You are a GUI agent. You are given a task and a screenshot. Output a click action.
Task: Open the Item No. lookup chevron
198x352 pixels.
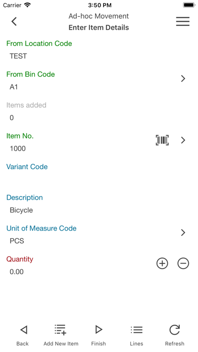pos(183,140)
